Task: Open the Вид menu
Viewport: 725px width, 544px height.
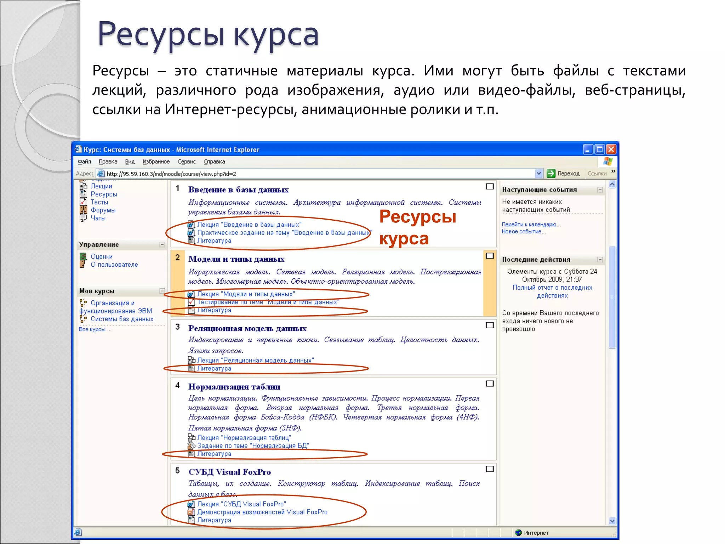Action: click(130, 161)
